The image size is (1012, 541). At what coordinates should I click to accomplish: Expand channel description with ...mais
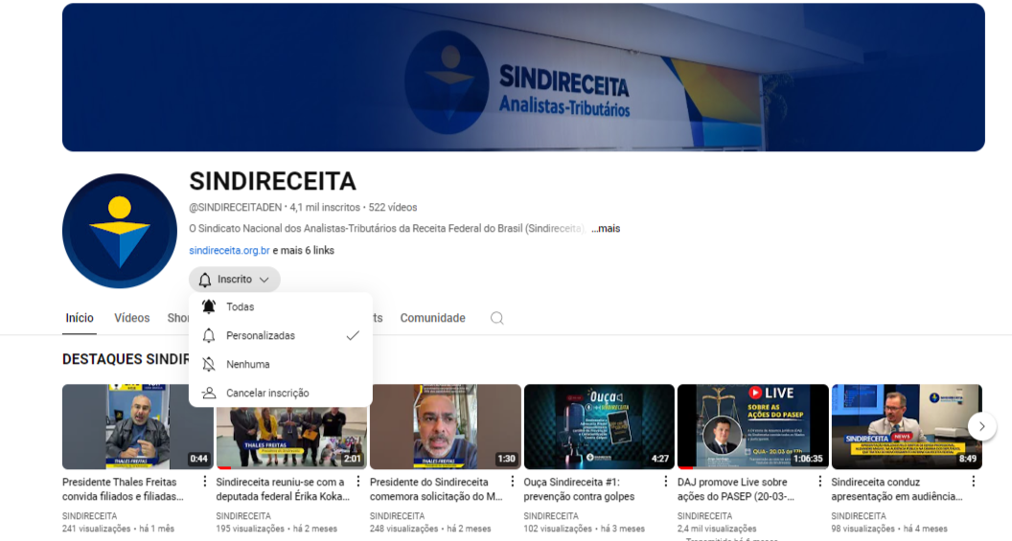point(606,229)
